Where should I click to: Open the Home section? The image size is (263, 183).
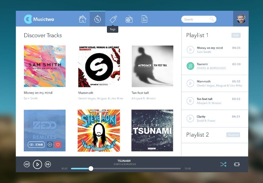(x=82, y=19)
